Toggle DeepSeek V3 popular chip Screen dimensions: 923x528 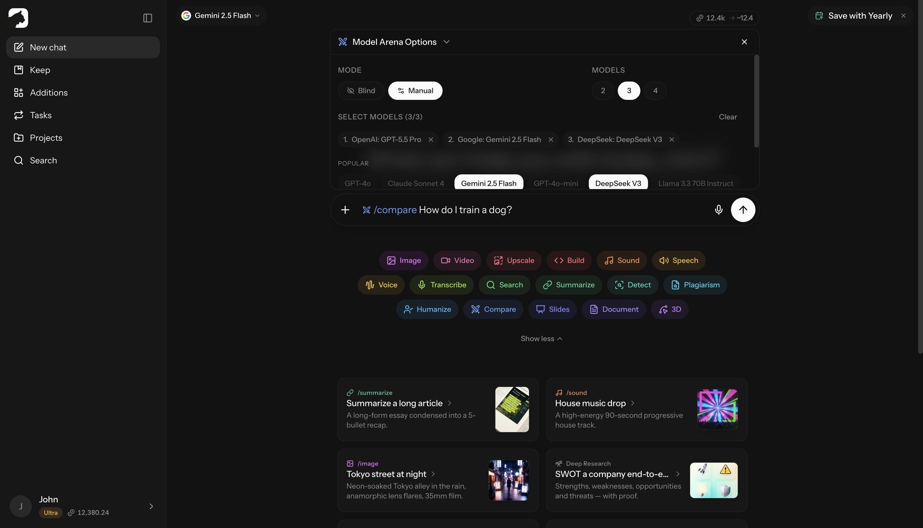[618, 182]
